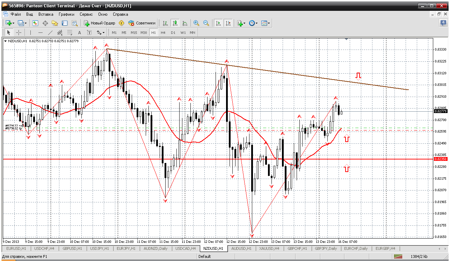The height and width of the screenshot is (261, 450).
Task: Switch to the USDCHF,H4 chart tab
Action: (x=44, y=248)
